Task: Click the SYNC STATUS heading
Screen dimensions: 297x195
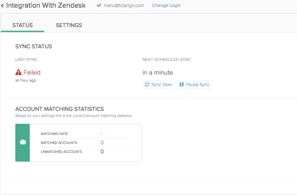Action: click(x=34, y=46)
